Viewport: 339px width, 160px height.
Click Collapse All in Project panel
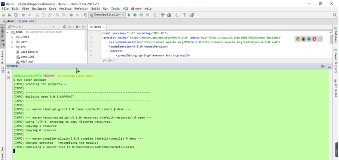click(x=70, y=27)
